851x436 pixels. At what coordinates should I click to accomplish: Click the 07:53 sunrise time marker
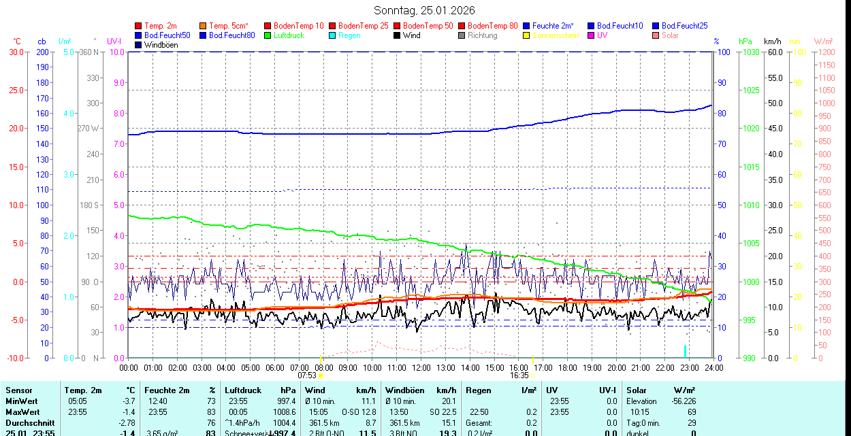click(x=308, y=375)
